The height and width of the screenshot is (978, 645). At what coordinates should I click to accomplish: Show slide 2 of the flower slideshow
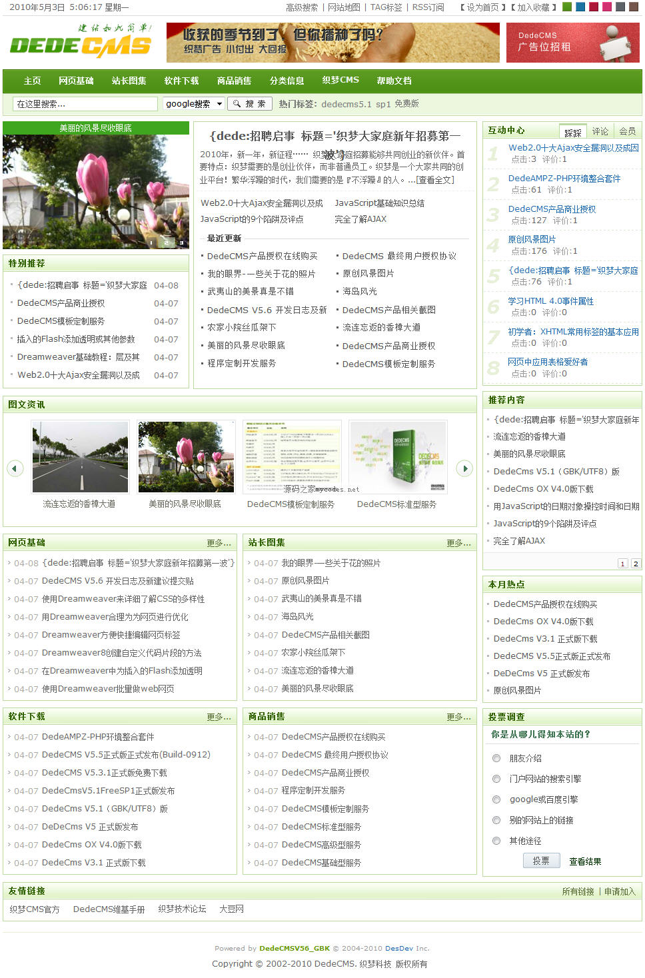167,243
